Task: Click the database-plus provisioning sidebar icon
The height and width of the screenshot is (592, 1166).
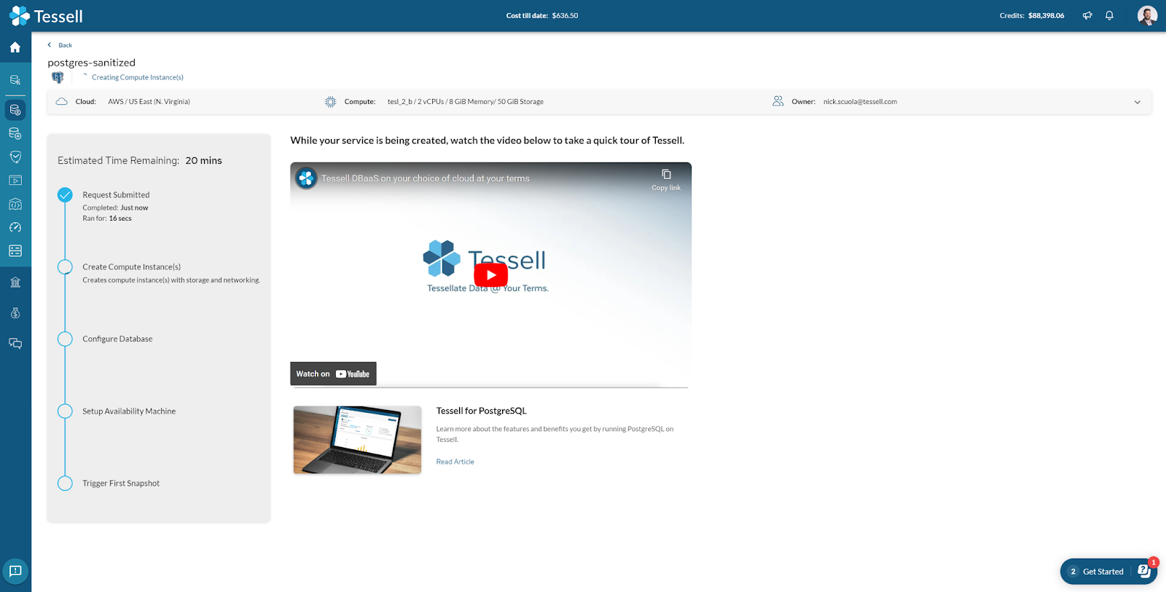Action: coord(15,133)
